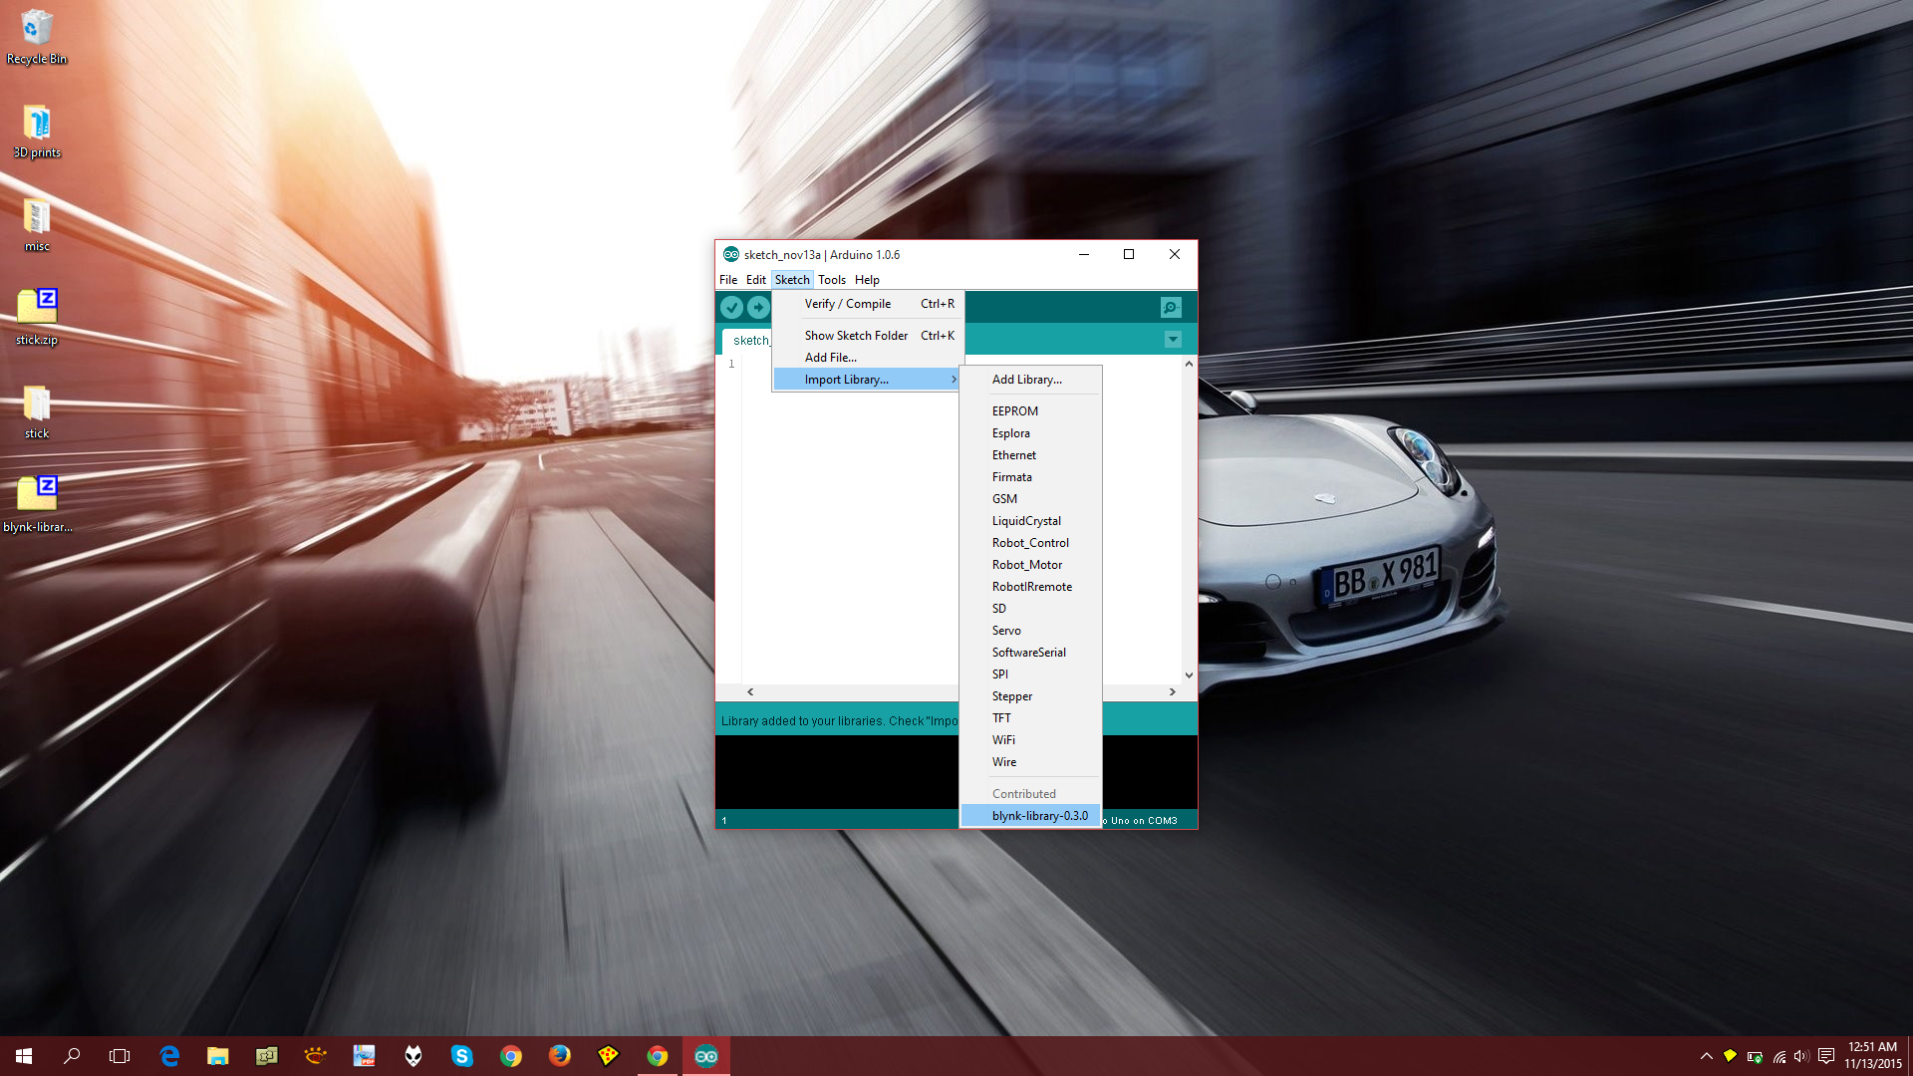Click the editor scroll down arrow
Image resolution: width=1913 pixels, height=1076 pixels.
click(x=1189, y=675)
